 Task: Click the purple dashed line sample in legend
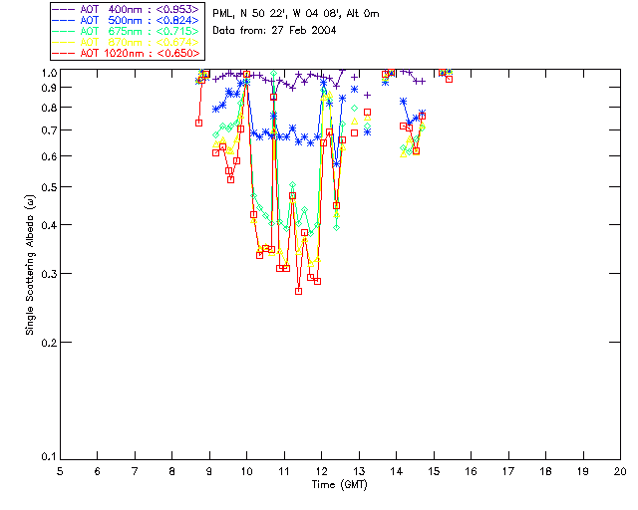[x=64, y=9]
